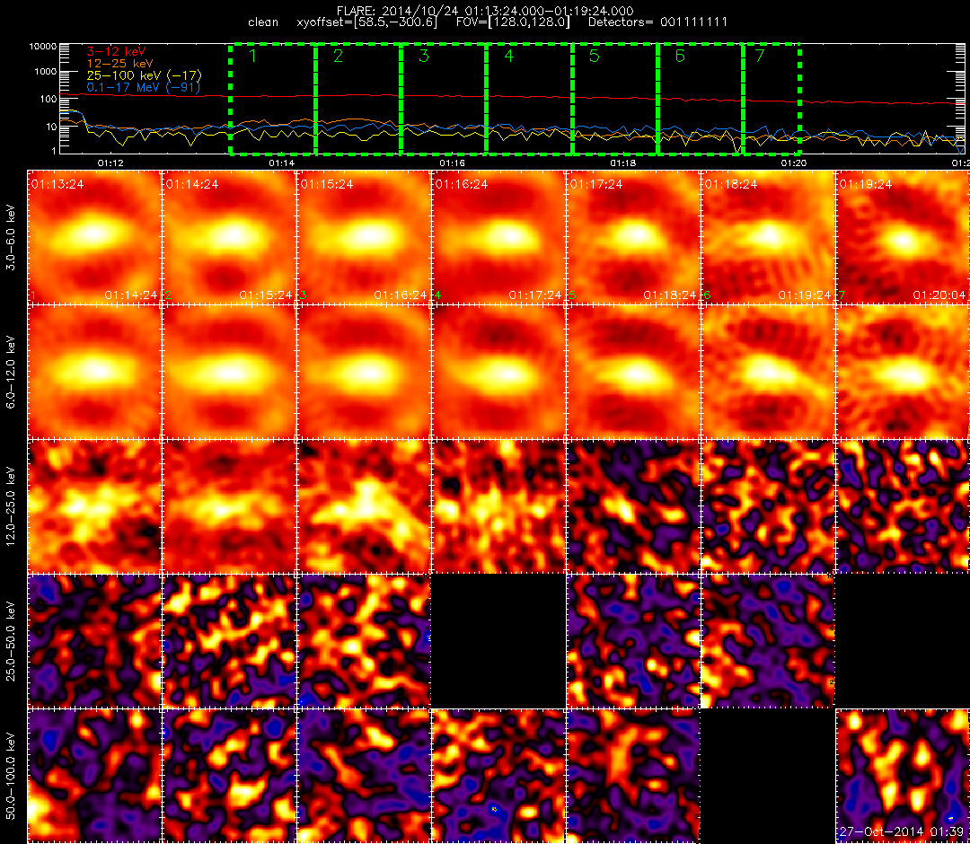Select the orange '12-25 keV' legend entry
Screen dimensions: 970x844
pos(120,63)
